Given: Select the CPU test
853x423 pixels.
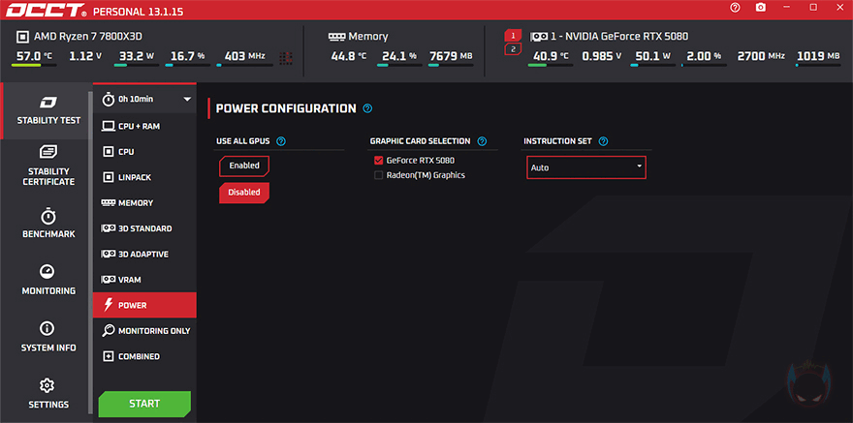Looking at the screenshot, I should [x=144, y=152].
